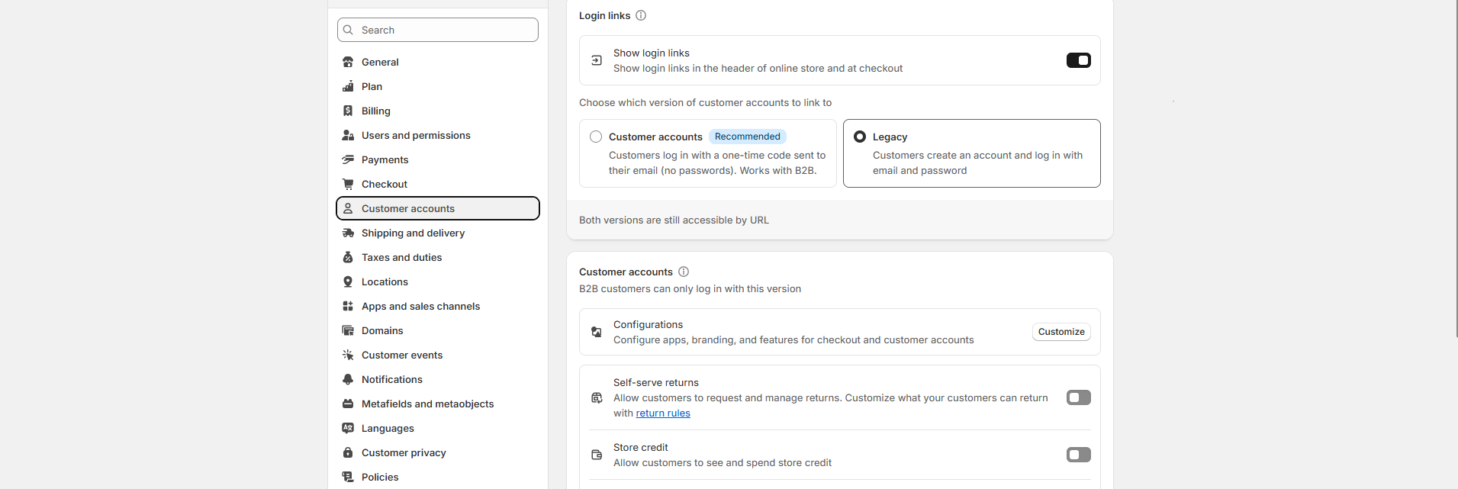Click the Checkout cart icon

(x=348, y=184)
